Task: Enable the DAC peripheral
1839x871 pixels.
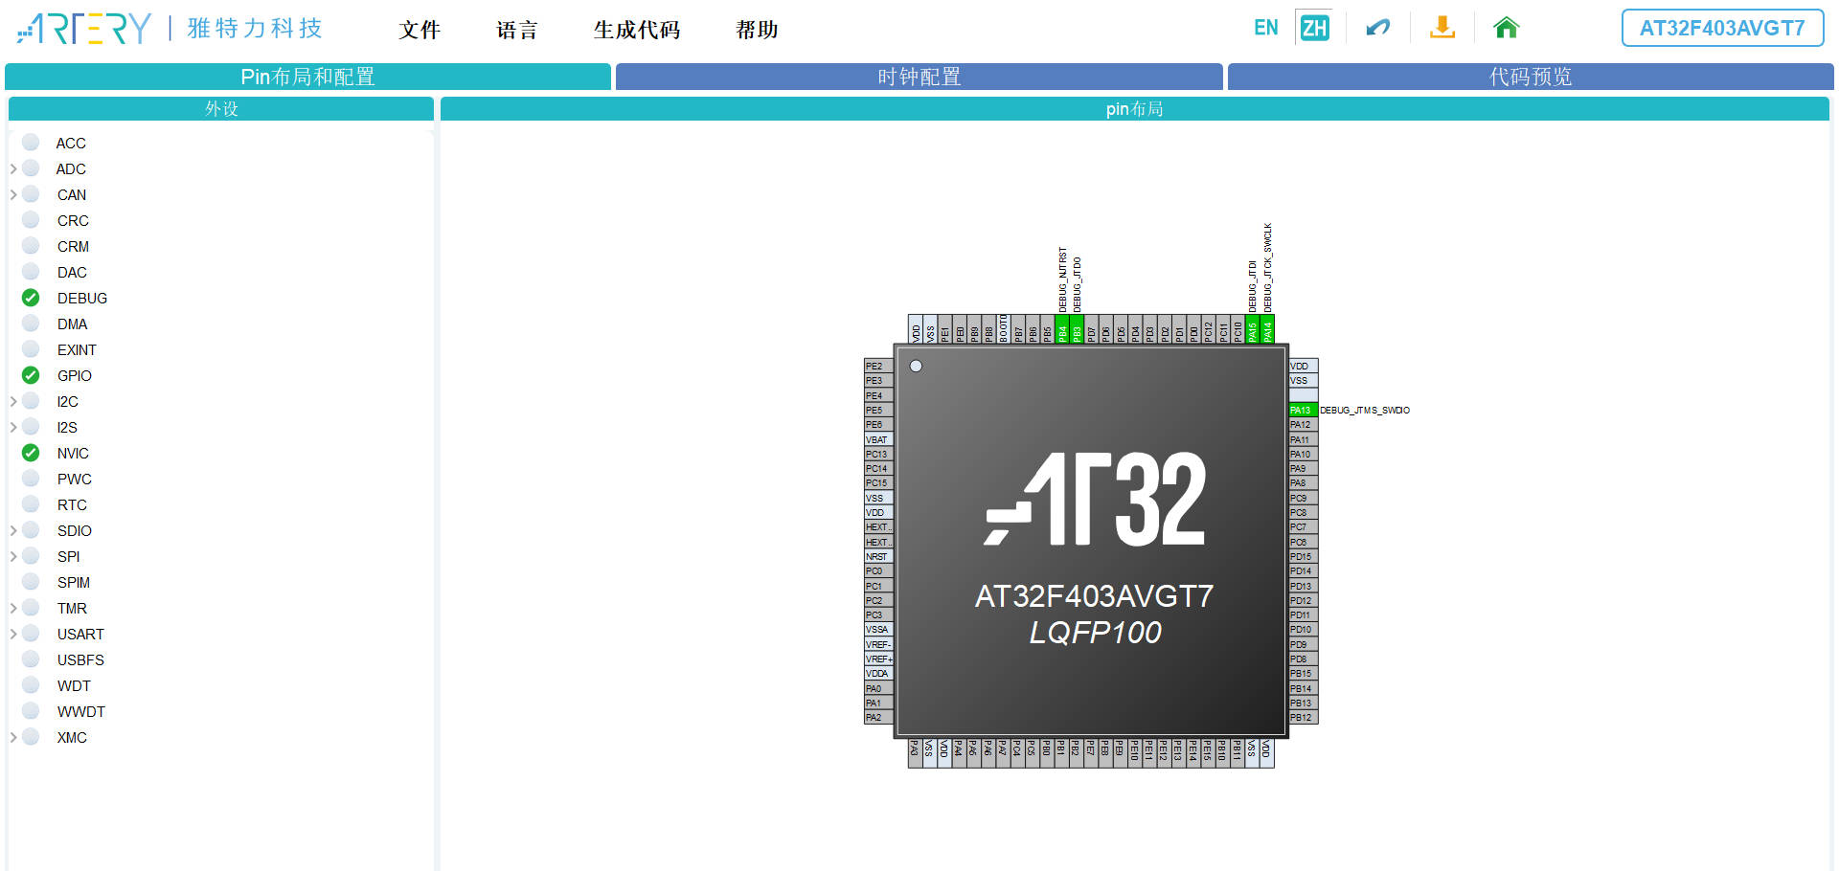Action: pos(30,272)
